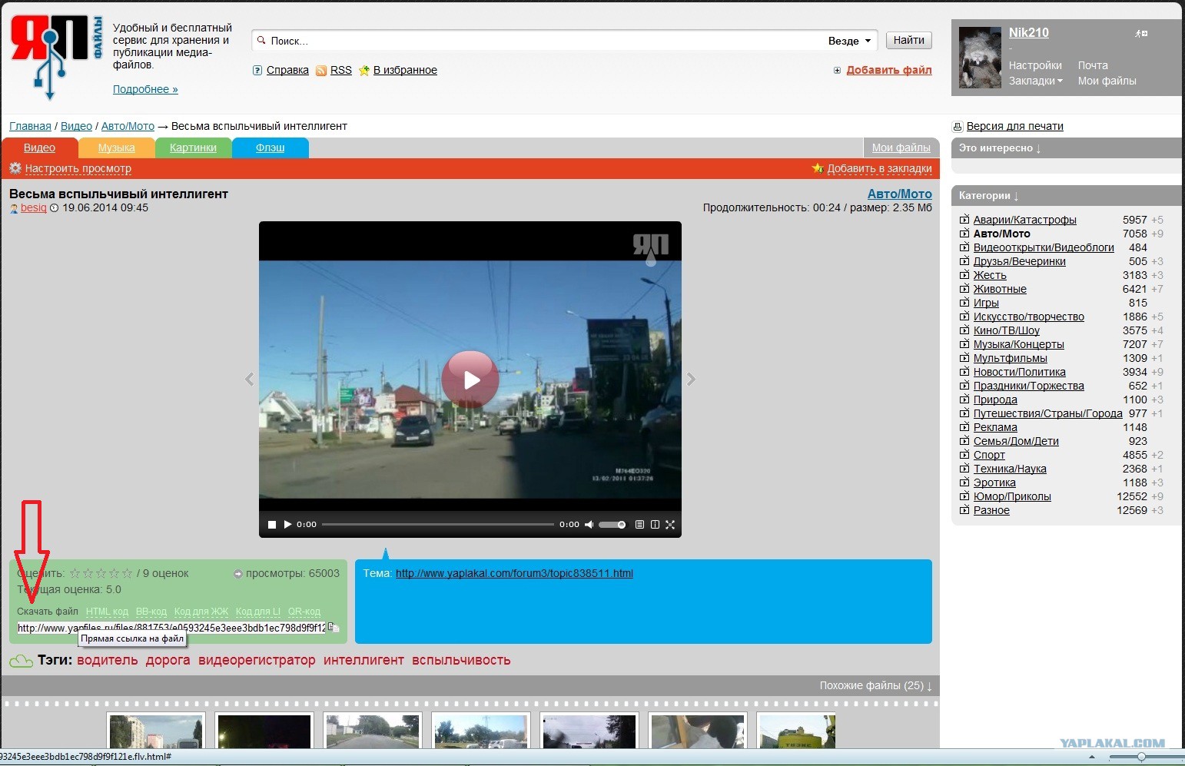1185x766 pixels.
Task: Click the logout running-man icon
Action: (x=1140, y=33)
